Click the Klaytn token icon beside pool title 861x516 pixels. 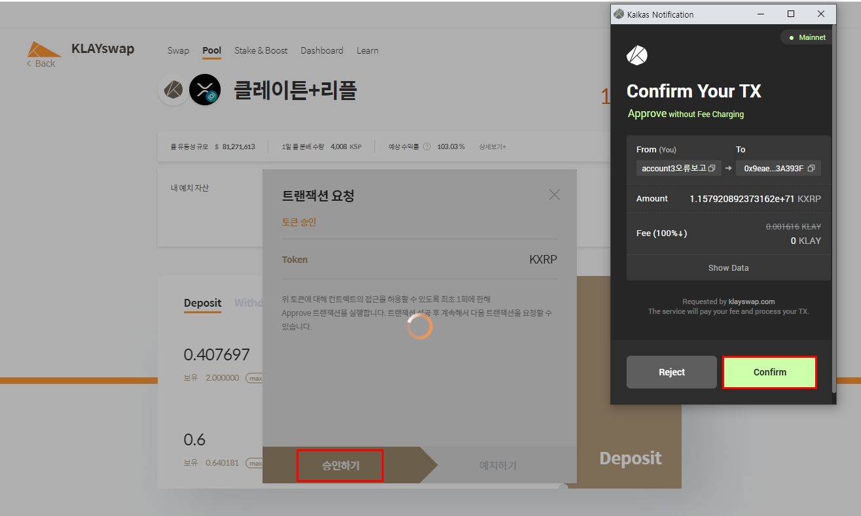click(x=174, y=90)
